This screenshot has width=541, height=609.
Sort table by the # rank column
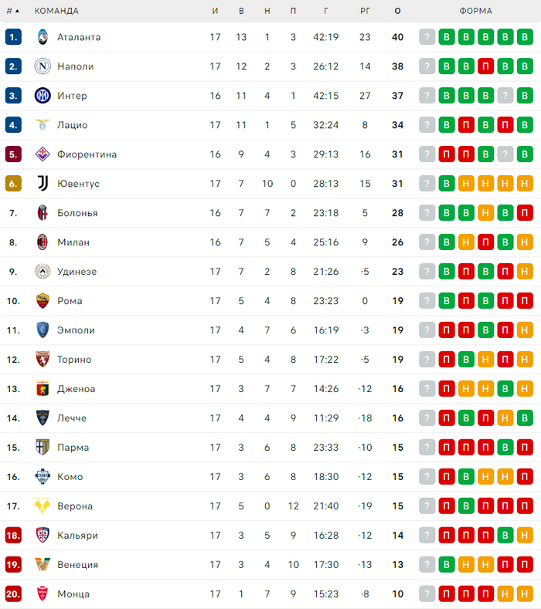[12, 12]
